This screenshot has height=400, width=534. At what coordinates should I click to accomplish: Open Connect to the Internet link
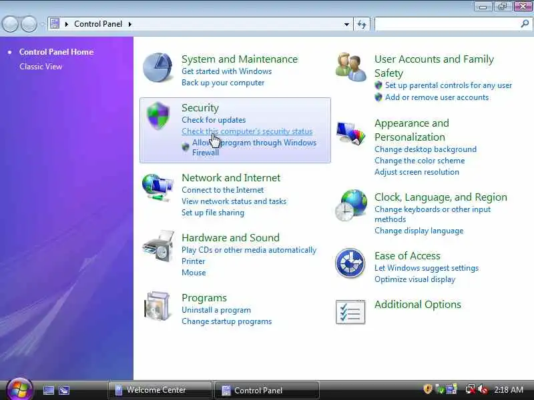[222, 190]
